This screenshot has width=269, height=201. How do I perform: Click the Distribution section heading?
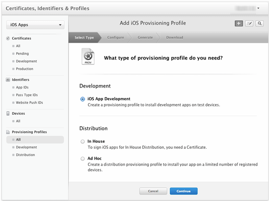(x=93, y=129)
